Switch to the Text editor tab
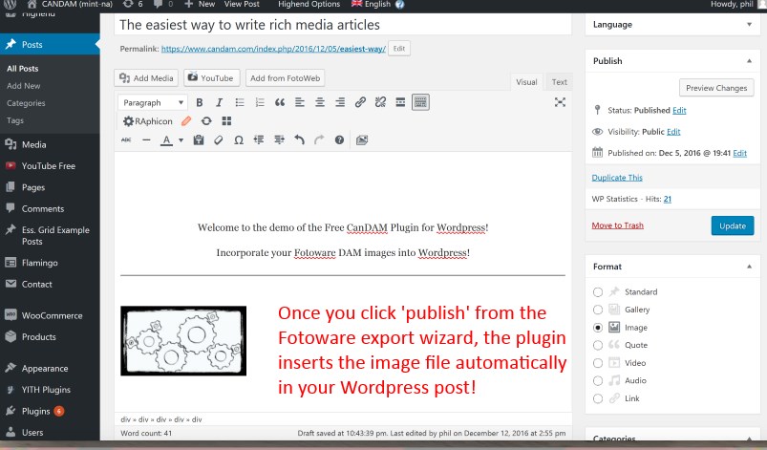 [559, 82]
